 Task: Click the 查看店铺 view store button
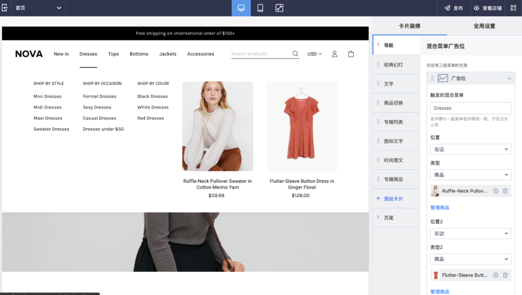(488, 8)
